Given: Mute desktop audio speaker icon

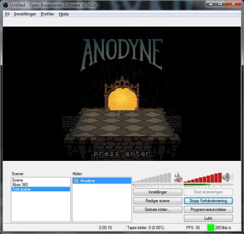Looking at the screenshot, I should pos(227,177).
